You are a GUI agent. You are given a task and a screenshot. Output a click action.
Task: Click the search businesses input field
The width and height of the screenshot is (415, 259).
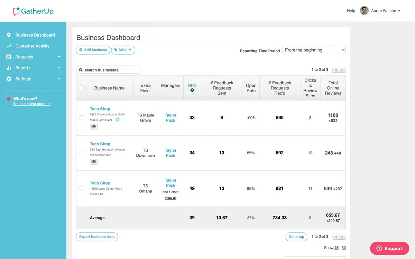(108, 70)
